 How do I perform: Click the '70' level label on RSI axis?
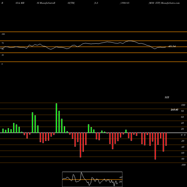coord(3,43)
